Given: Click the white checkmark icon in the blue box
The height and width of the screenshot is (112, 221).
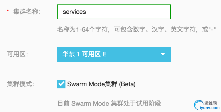Looking at the screenshot, I should (61, 84).
